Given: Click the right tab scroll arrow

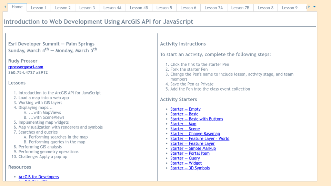Looking at the screenshot, I should click(309, 7).
